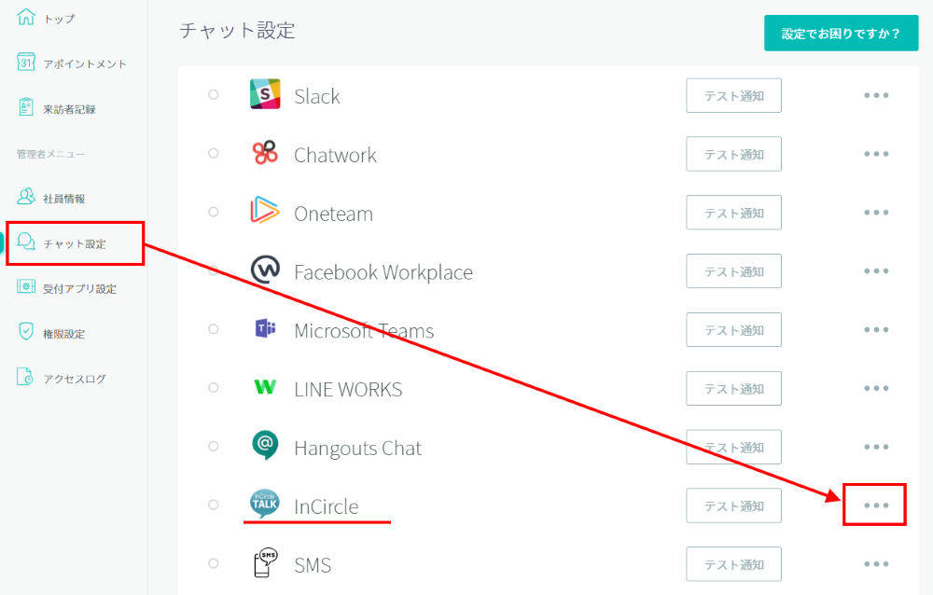This screenshot has height=595, width=933.
Task: Click the Chatwork logo icon
Action: pos(265,154)
